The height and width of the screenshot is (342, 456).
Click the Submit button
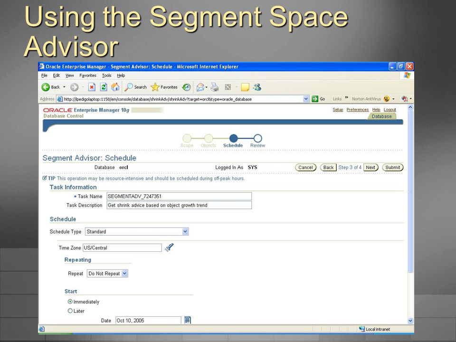(393, 167)
